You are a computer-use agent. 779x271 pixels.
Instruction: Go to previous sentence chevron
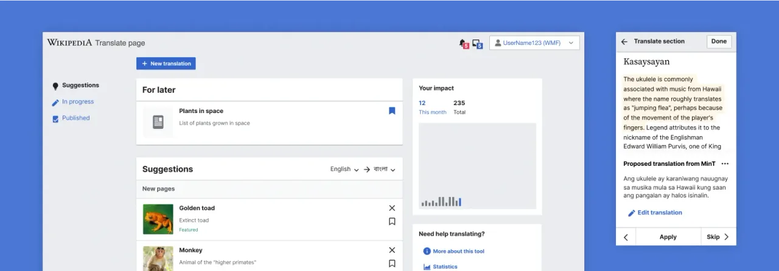click(x=626, y=237)
